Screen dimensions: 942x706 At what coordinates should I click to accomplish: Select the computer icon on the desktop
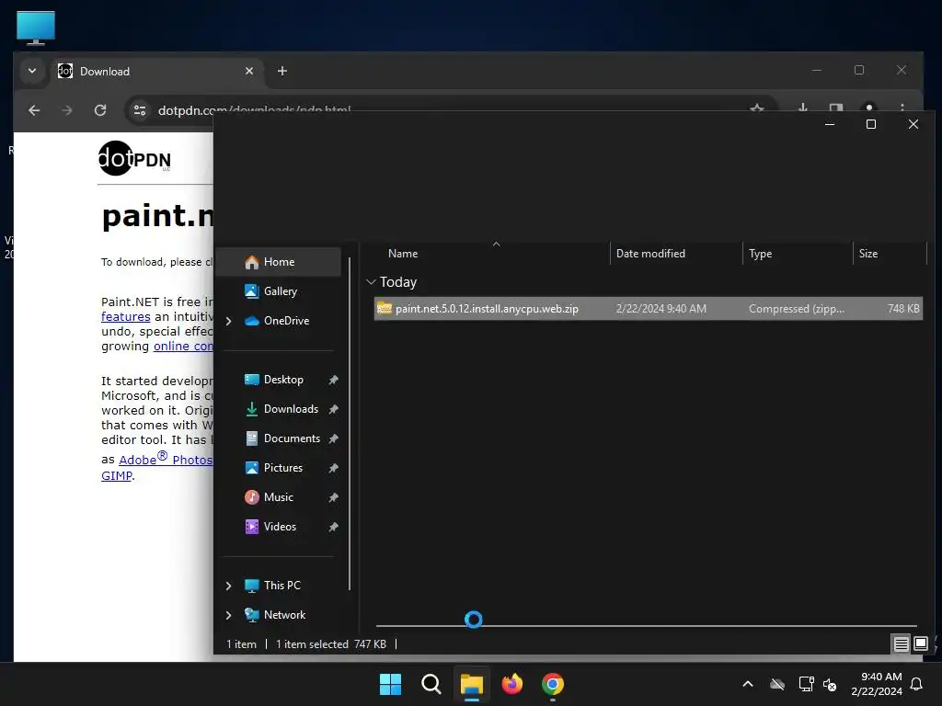coord(36,28)
